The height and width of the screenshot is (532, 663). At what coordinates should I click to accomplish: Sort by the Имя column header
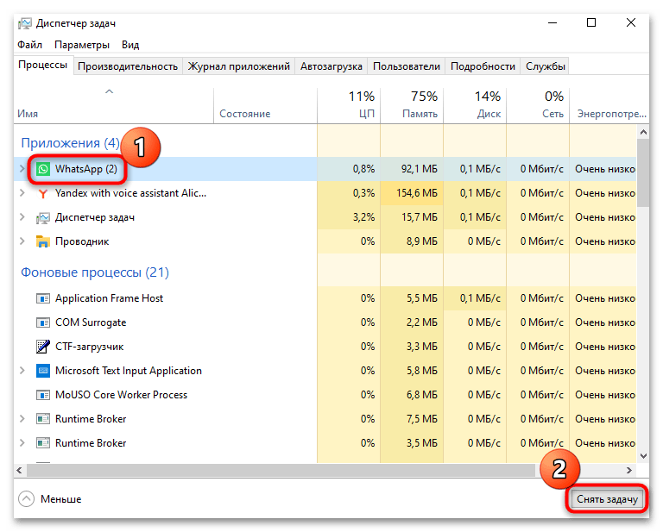tap(113, 105)
